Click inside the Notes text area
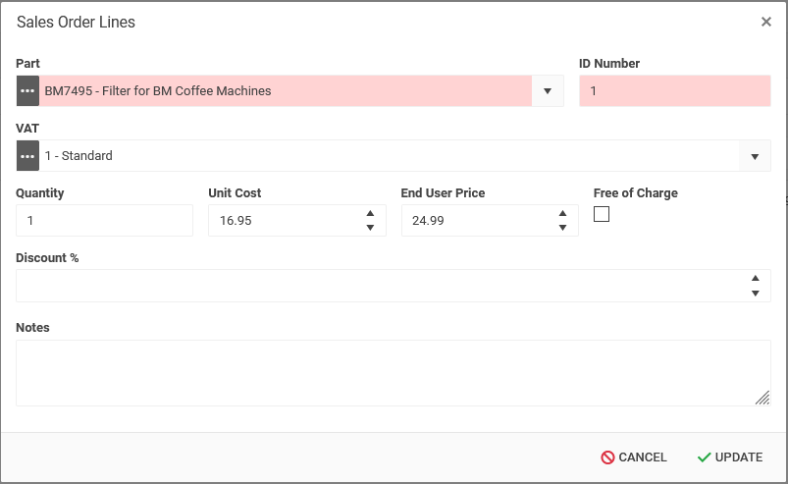788x484 pixels. [x=383, y=372]
